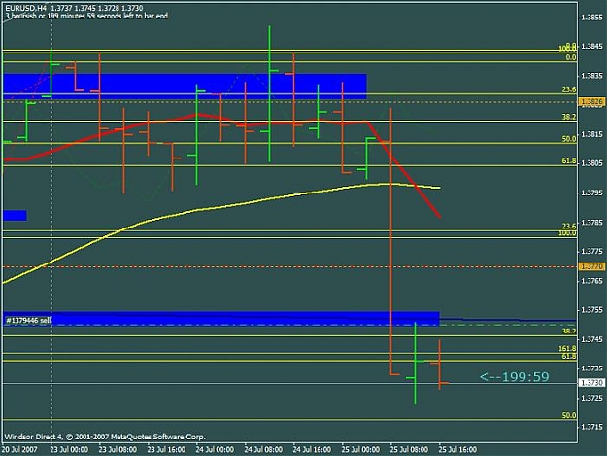Click the '25 Jul 16:00' time label
The width and height of the screenshot is (607, 456).
coord(457,449)
